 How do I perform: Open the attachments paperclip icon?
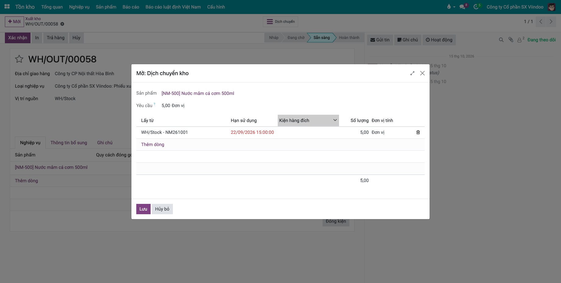click(x=511, y=40)
